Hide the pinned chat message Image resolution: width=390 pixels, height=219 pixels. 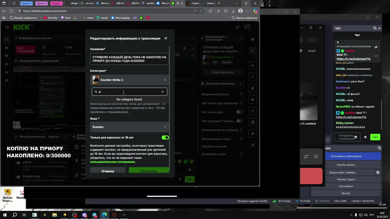[376, 47]
